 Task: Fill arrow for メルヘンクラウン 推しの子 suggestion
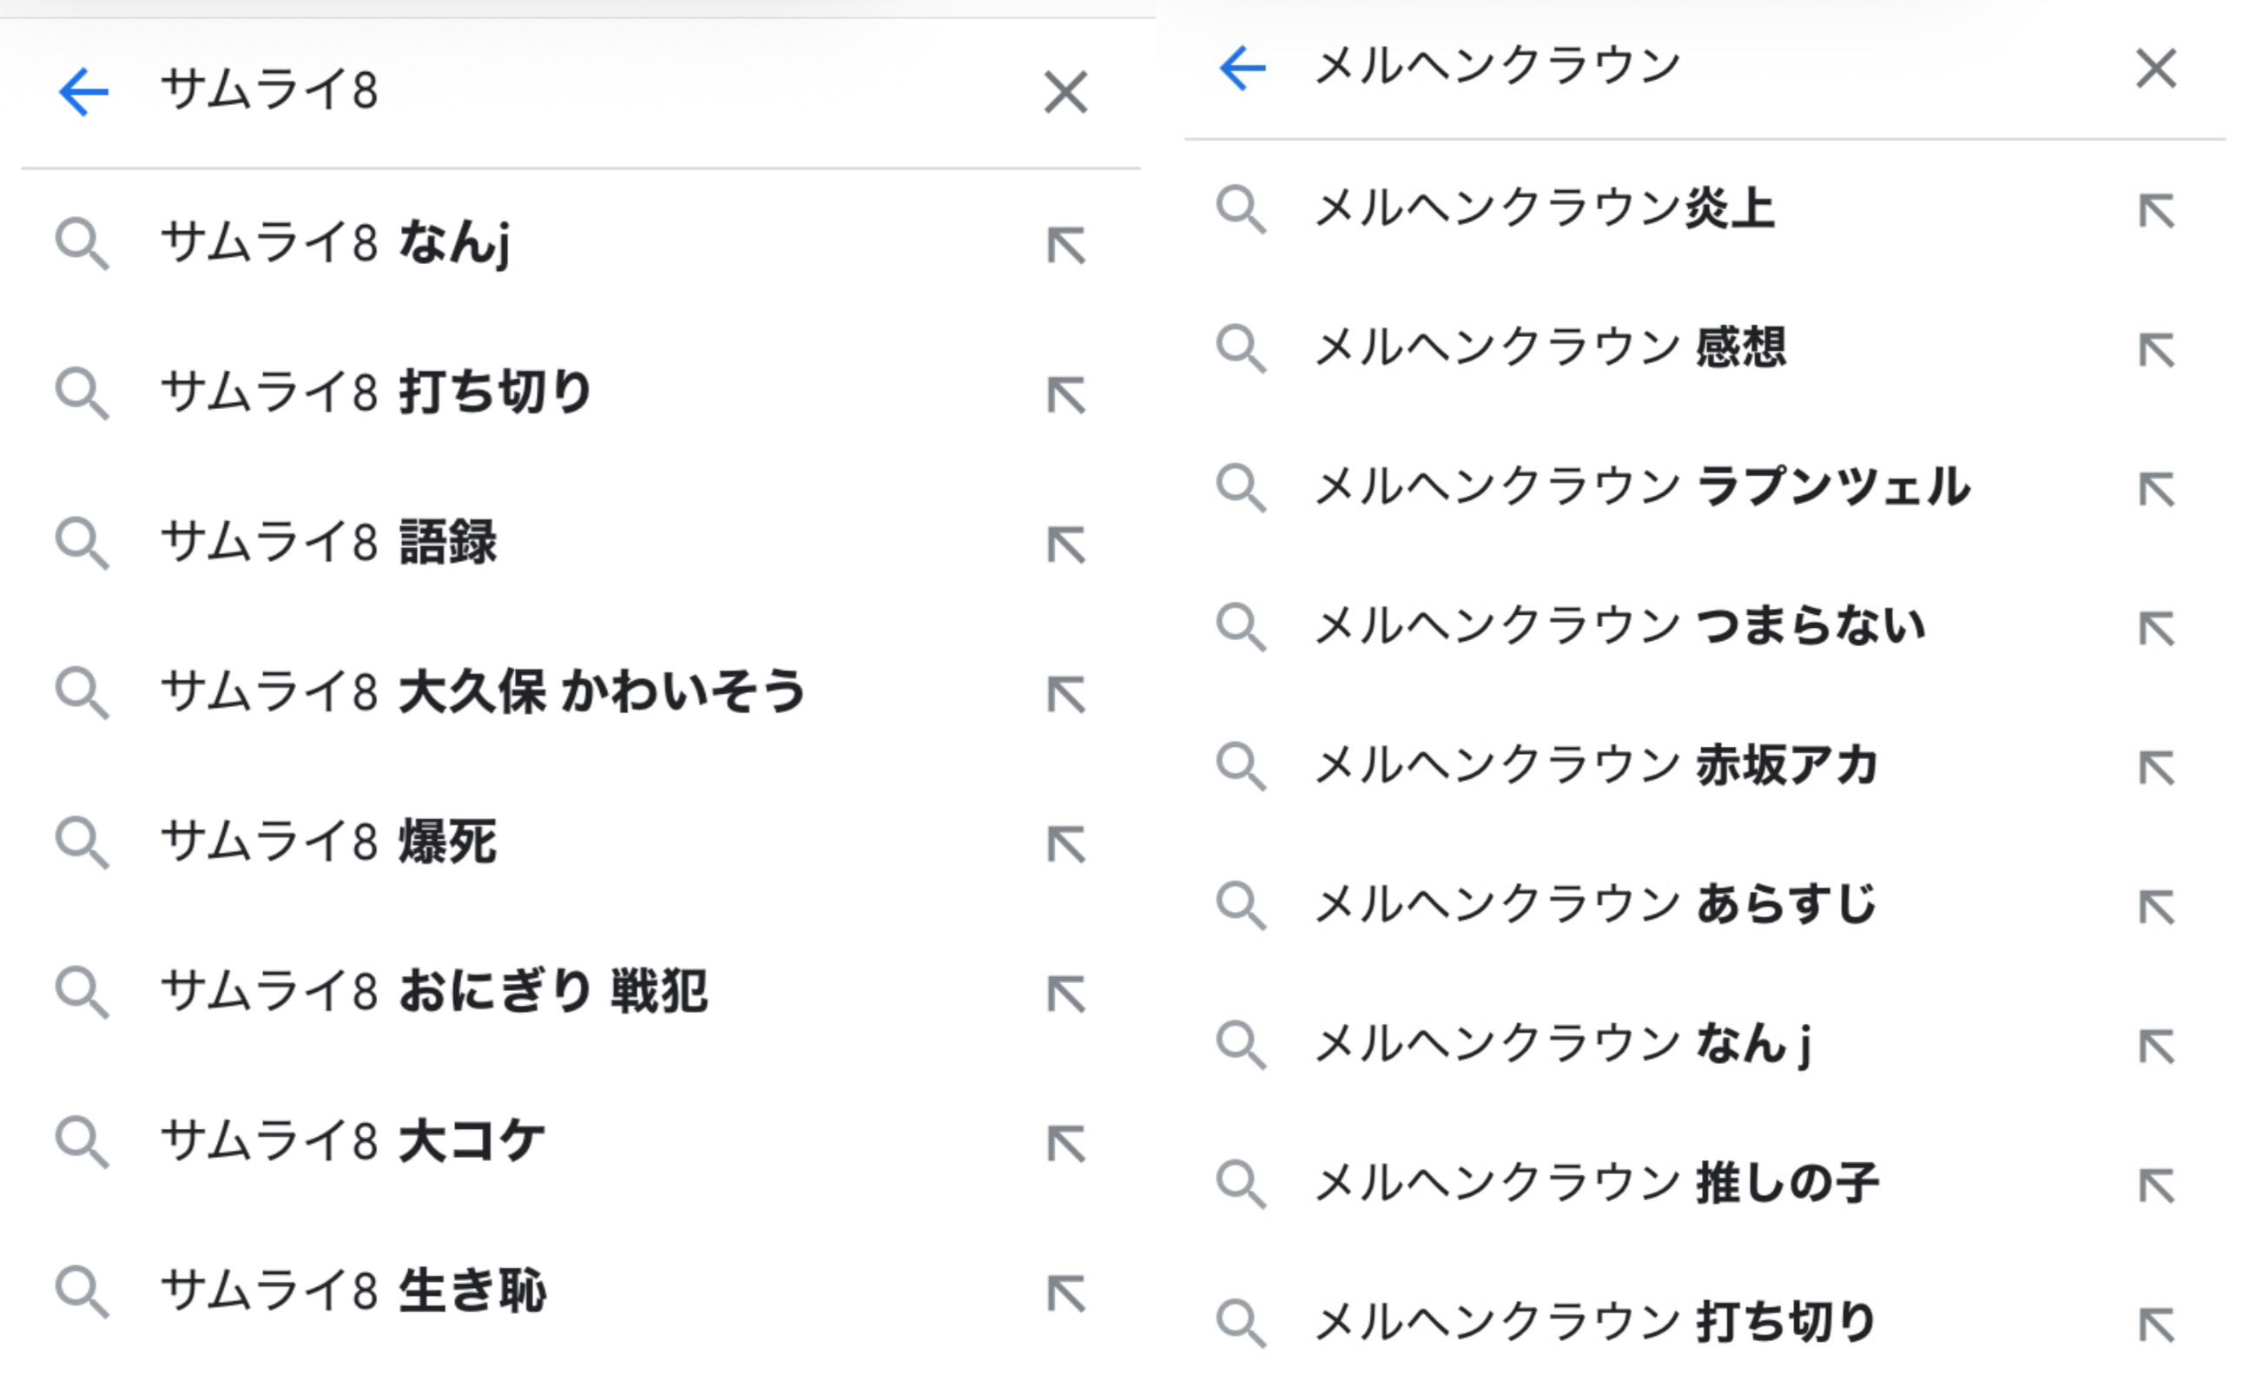click(2157, 1186)
